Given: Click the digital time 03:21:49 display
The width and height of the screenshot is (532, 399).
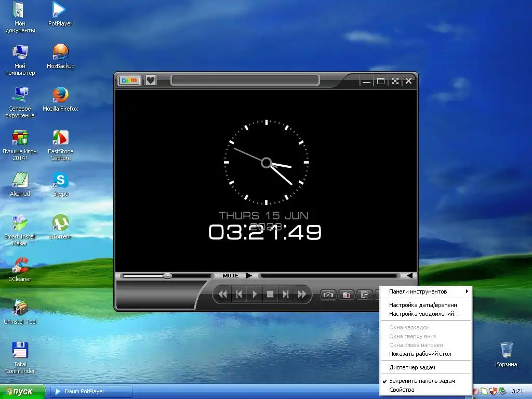Looking at the screenshot, I should pos(265,232).
